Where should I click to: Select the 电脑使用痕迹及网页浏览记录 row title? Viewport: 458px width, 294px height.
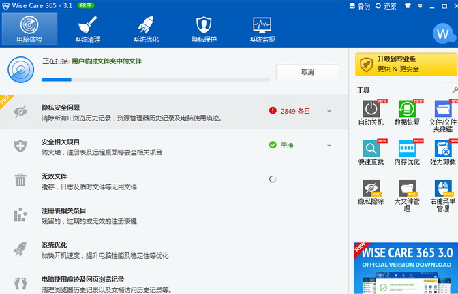(82, 279)
